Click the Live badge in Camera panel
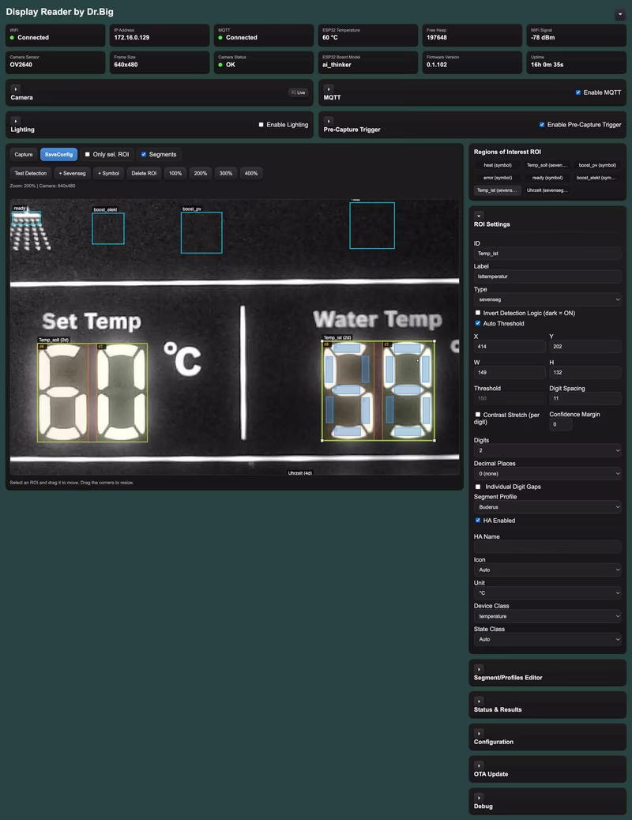Image resolution: width=632 pixels, height=820 pixels. [x=298, y=92]
